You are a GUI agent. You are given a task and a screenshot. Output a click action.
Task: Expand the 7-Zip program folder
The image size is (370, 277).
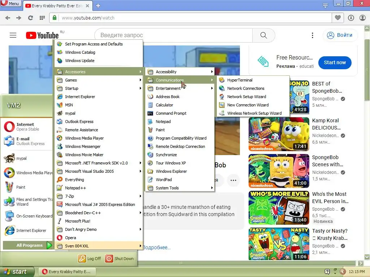(x=99, y=196)
